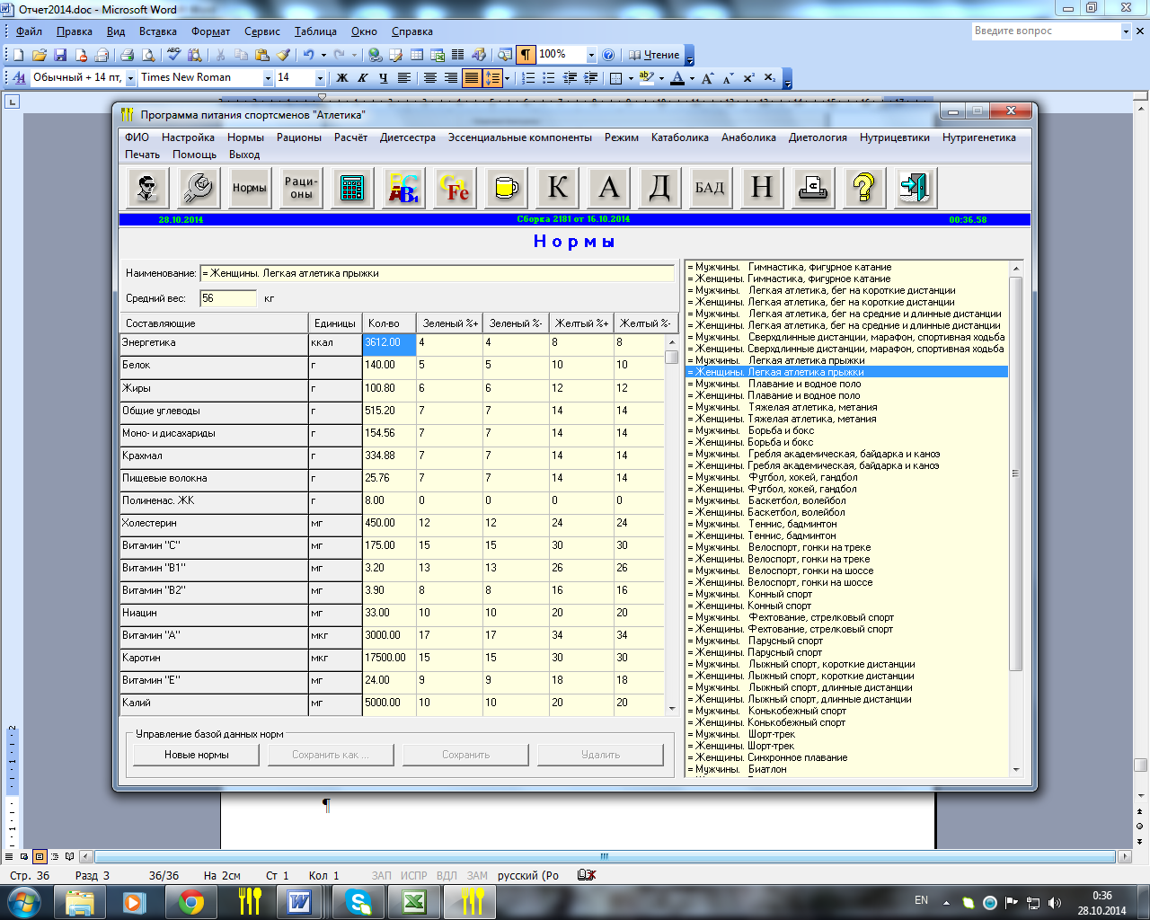Expand the font size 14 dropdown
The image size is (1150, 920).
[320, 78]
